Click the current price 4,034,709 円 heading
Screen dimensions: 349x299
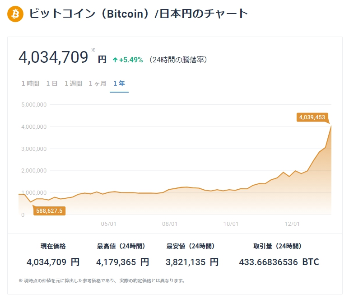click(62, 58)
